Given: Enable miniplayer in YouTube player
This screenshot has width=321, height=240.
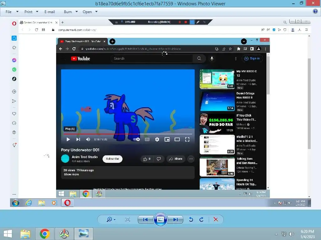Looking at the screenshot, I should coord(167,139).
